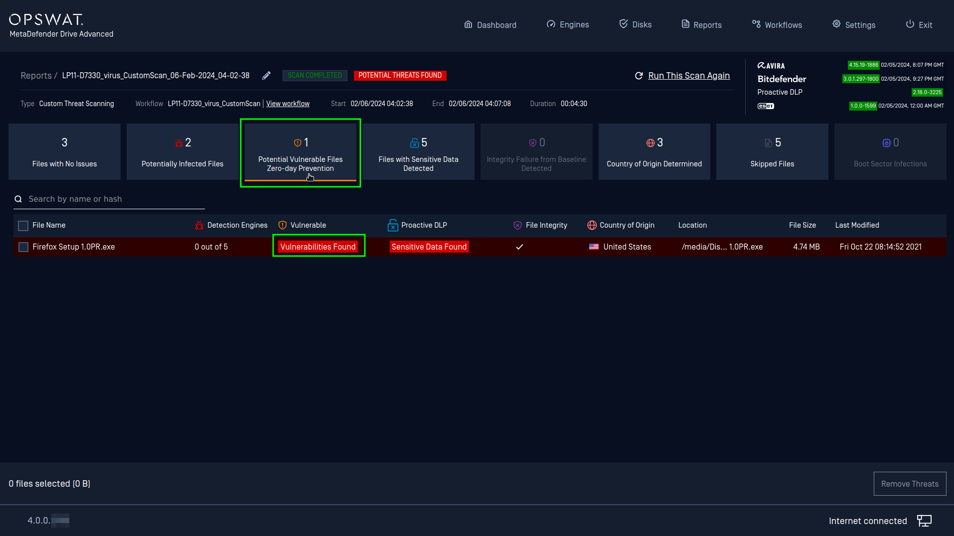Click the Firefox Setup 1.0PR.exe file name
The height and width of the screenshot is (536, 954).
coord(74,247)
